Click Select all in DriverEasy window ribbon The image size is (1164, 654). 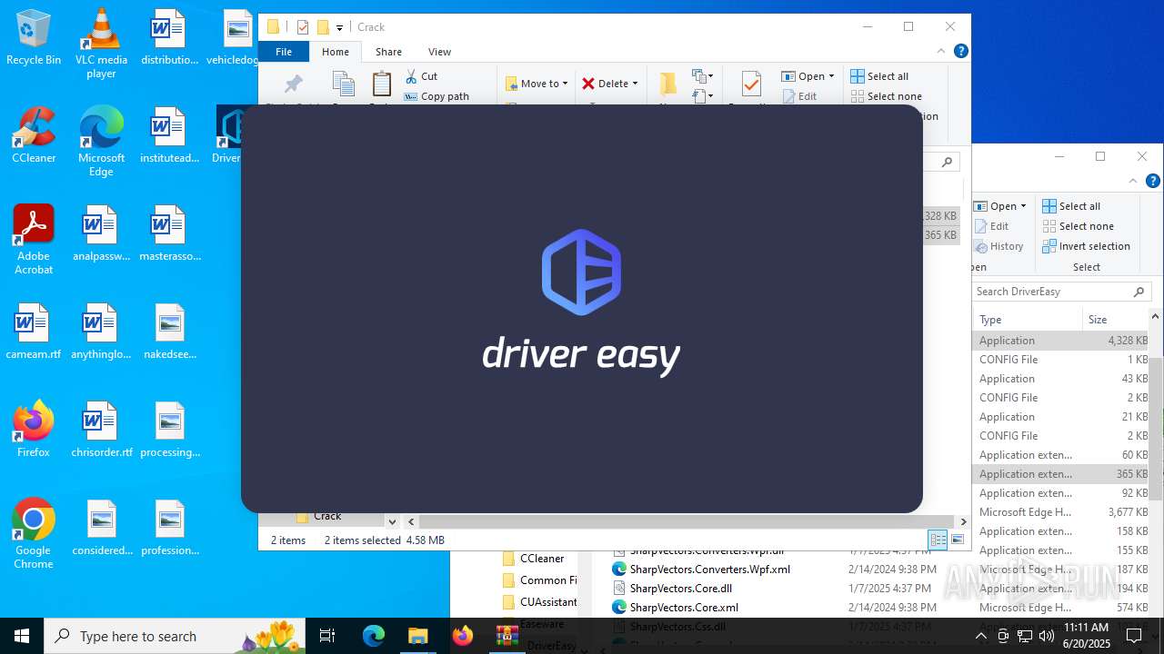click(1071, 206)
